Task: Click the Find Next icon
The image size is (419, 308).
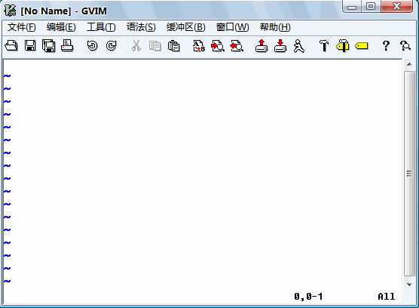Action: click(218, 46)
